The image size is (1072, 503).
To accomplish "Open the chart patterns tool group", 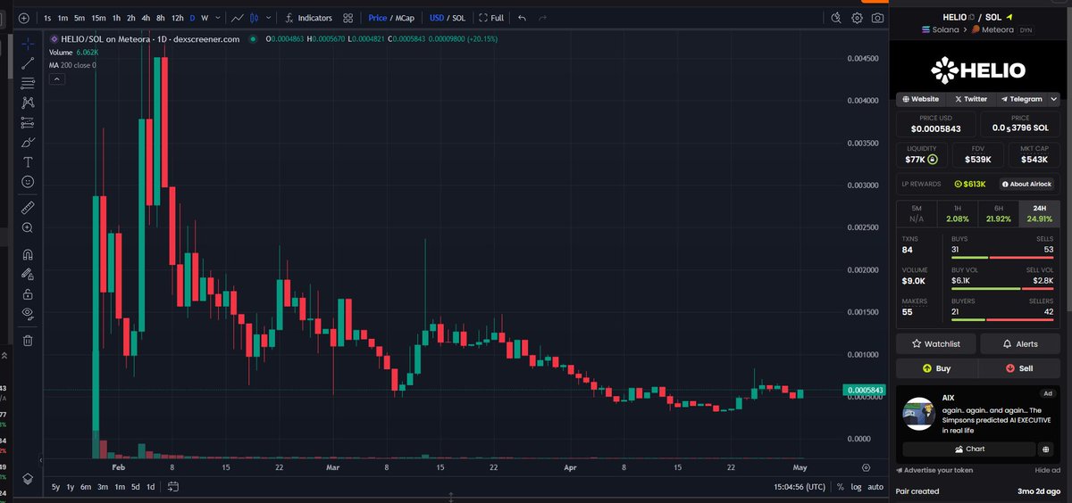I will point(28,103).
